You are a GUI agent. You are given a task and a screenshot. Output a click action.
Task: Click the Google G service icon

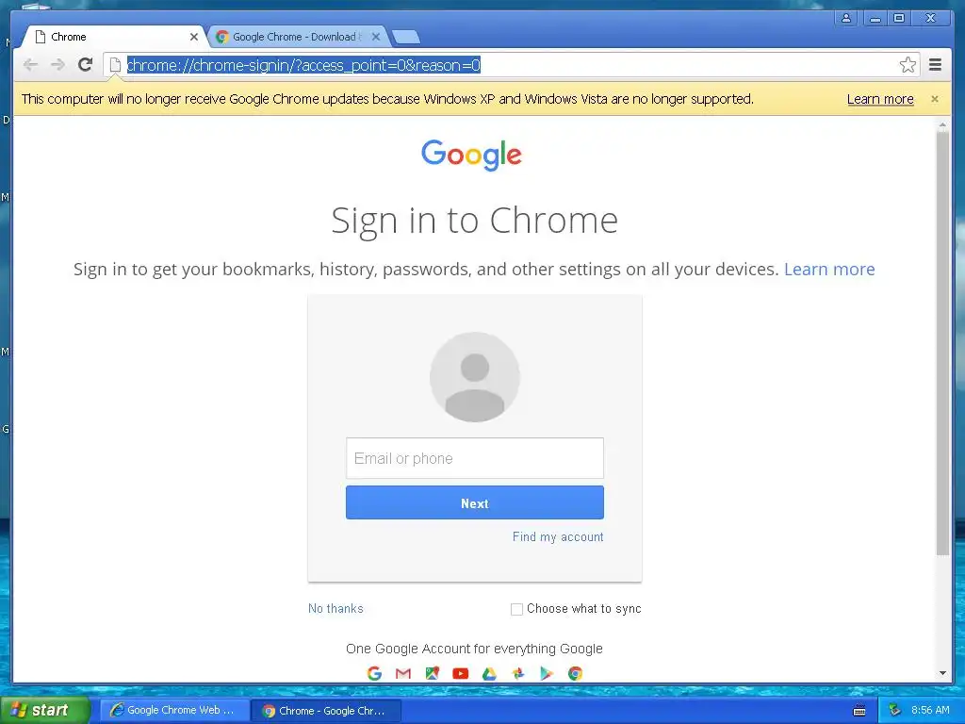click(x=374, y=673)
